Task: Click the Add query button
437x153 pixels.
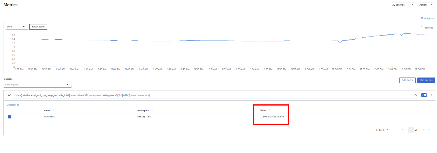Action: point(407,80)
